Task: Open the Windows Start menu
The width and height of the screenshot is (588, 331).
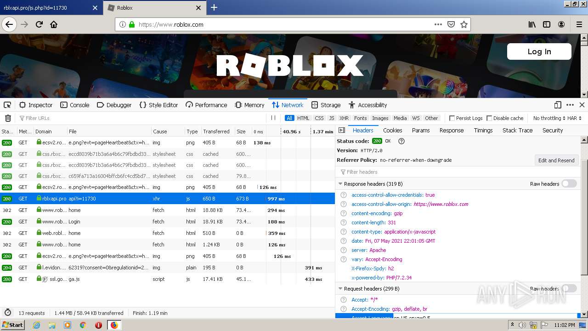Action: click(x=13, y=325)
